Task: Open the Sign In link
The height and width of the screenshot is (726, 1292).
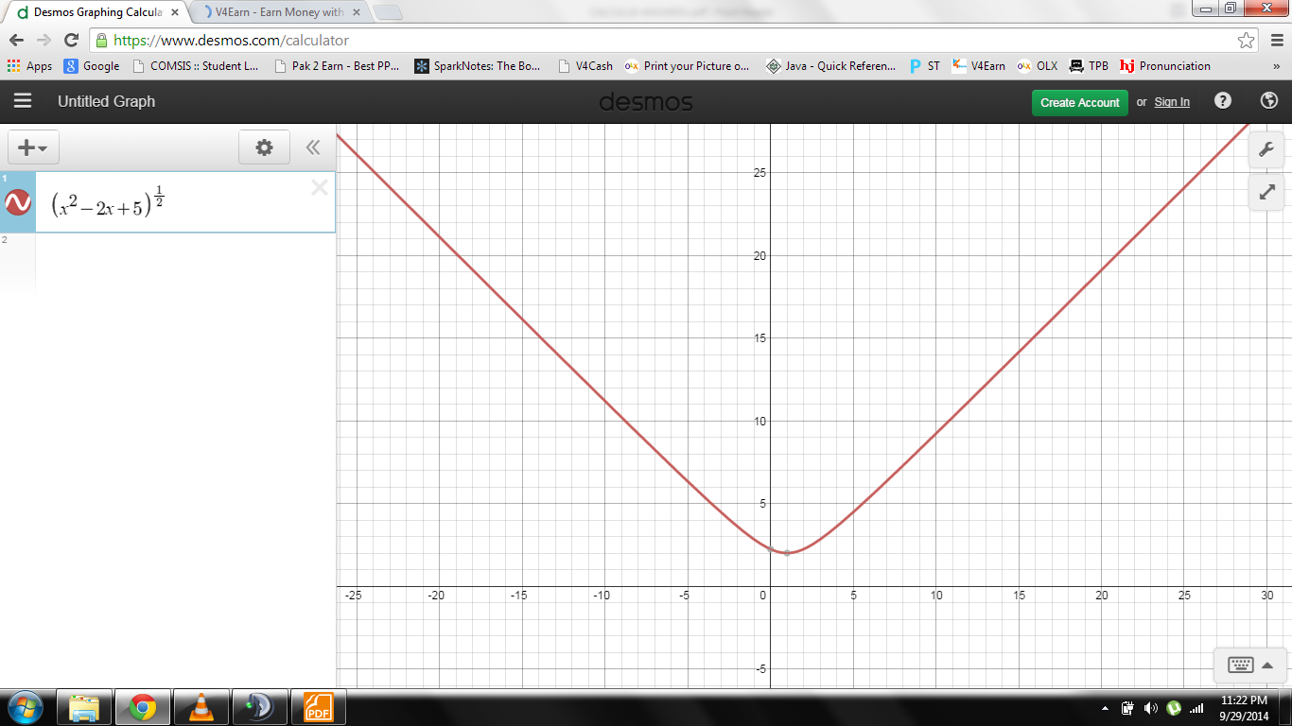Action: 1172,102
